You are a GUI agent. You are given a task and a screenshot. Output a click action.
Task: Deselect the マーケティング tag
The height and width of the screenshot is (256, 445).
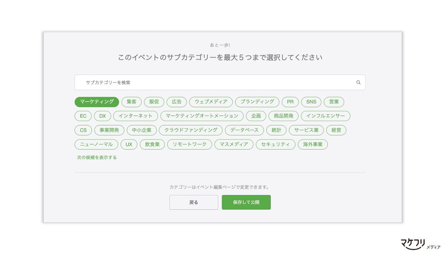(x=97, y=102)
